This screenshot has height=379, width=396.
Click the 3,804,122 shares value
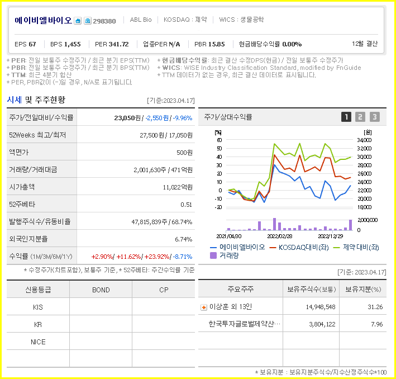point(322,324)
